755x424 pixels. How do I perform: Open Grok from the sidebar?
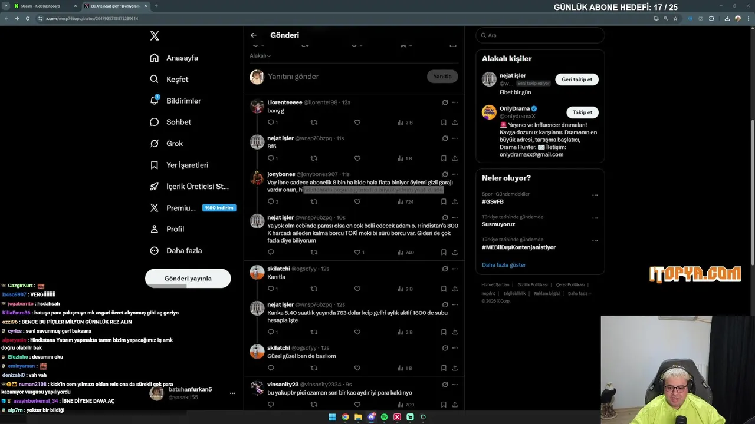click(x=166, y=143)
